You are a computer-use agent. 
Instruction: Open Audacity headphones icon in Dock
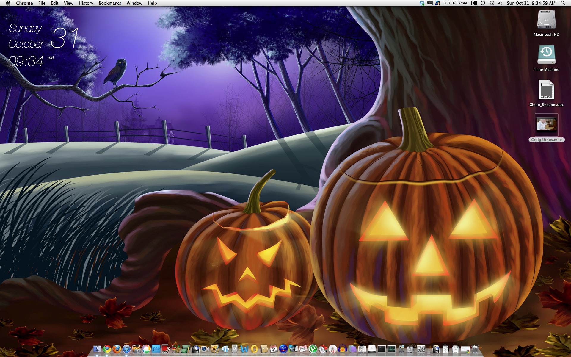click(x=342, y=349)
